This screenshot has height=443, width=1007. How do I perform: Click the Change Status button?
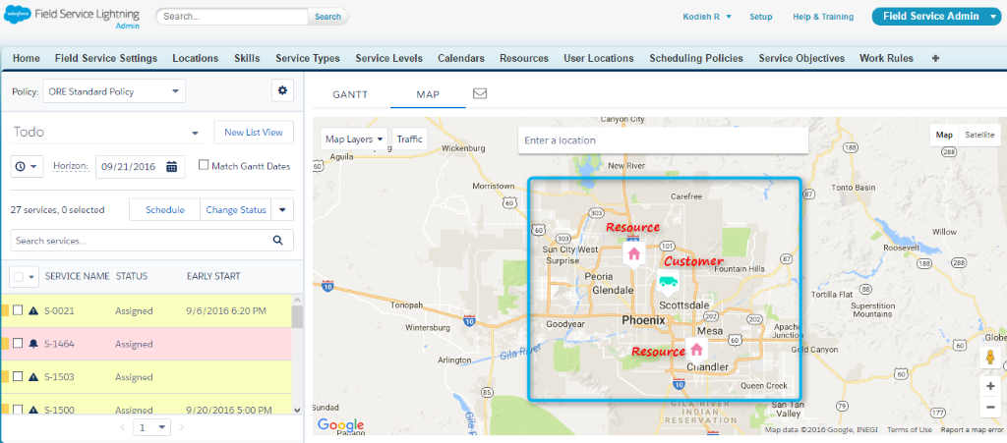coord(236,209)
